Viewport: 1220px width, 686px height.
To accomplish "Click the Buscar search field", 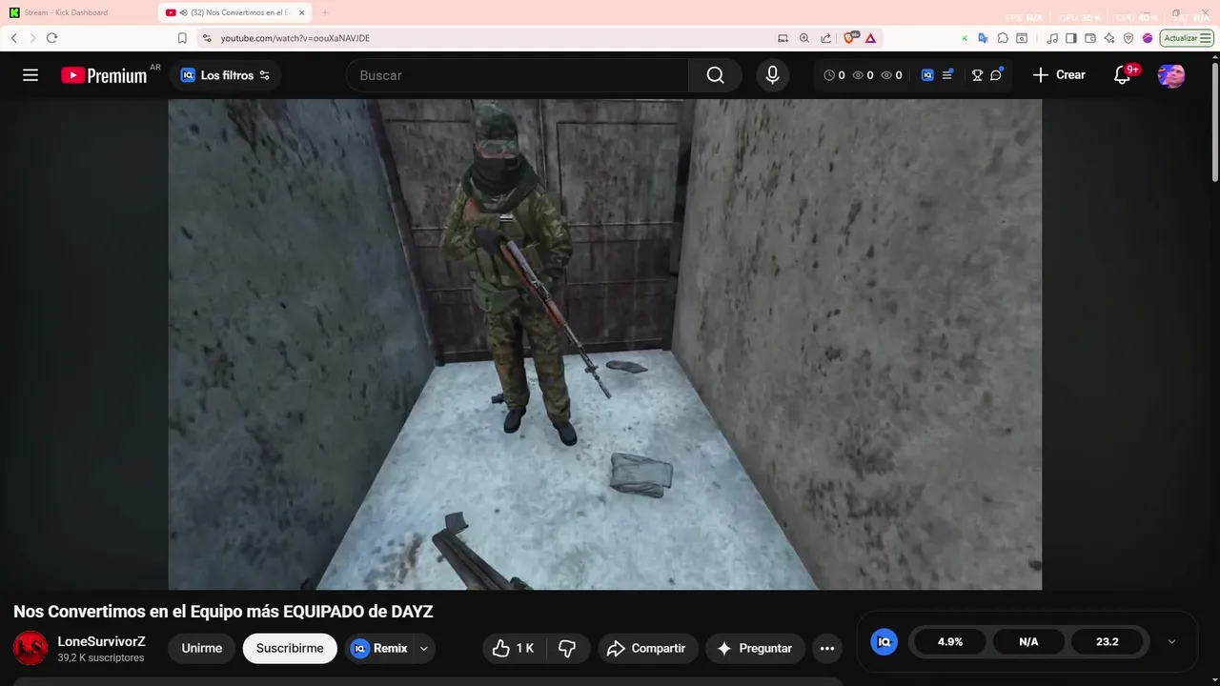I will click(518, 75).
